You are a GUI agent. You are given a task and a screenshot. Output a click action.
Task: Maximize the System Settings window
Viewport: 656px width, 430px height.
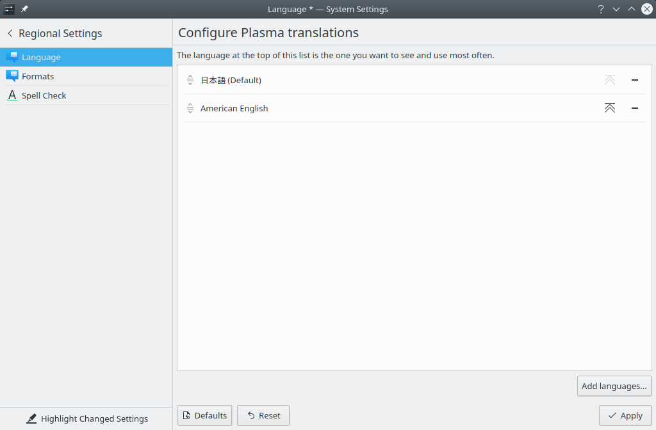631,9
